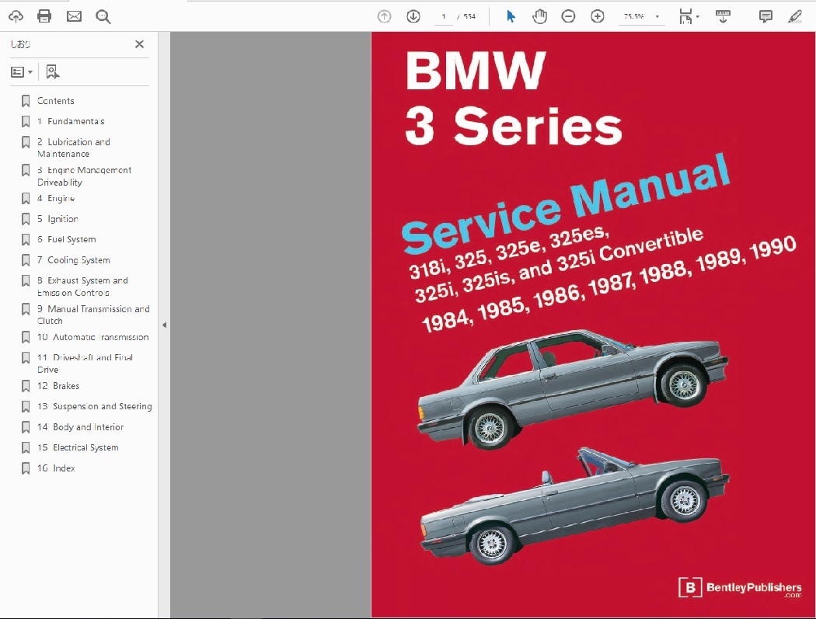
Task: Click the bookmark icon beside Contents
Action: (x=26, y=101)
